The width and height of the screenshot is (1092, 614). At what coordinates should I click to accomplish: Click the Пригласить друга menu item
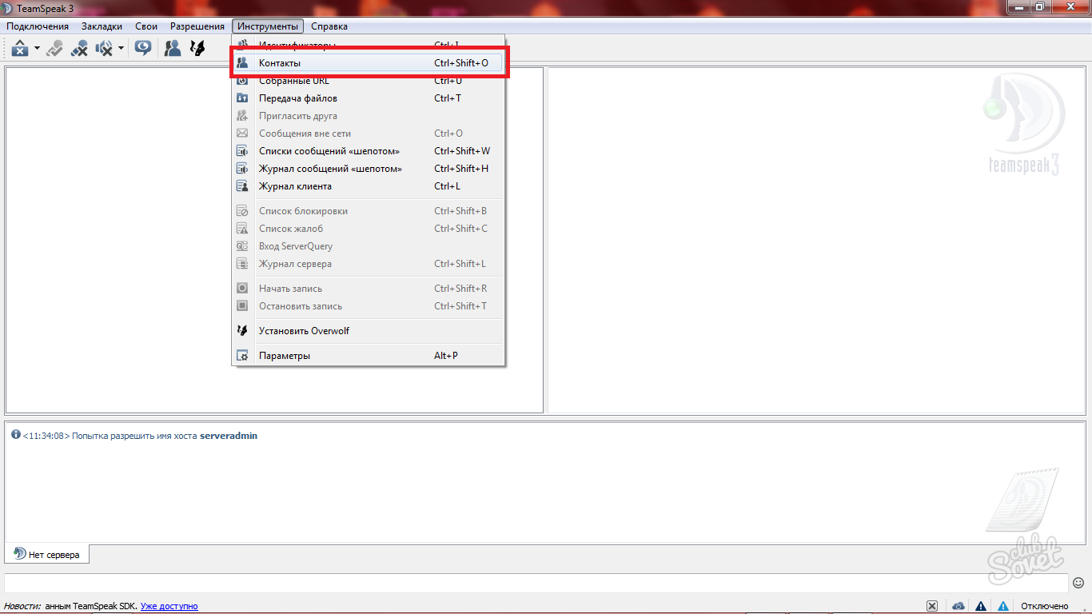point(369,116)
